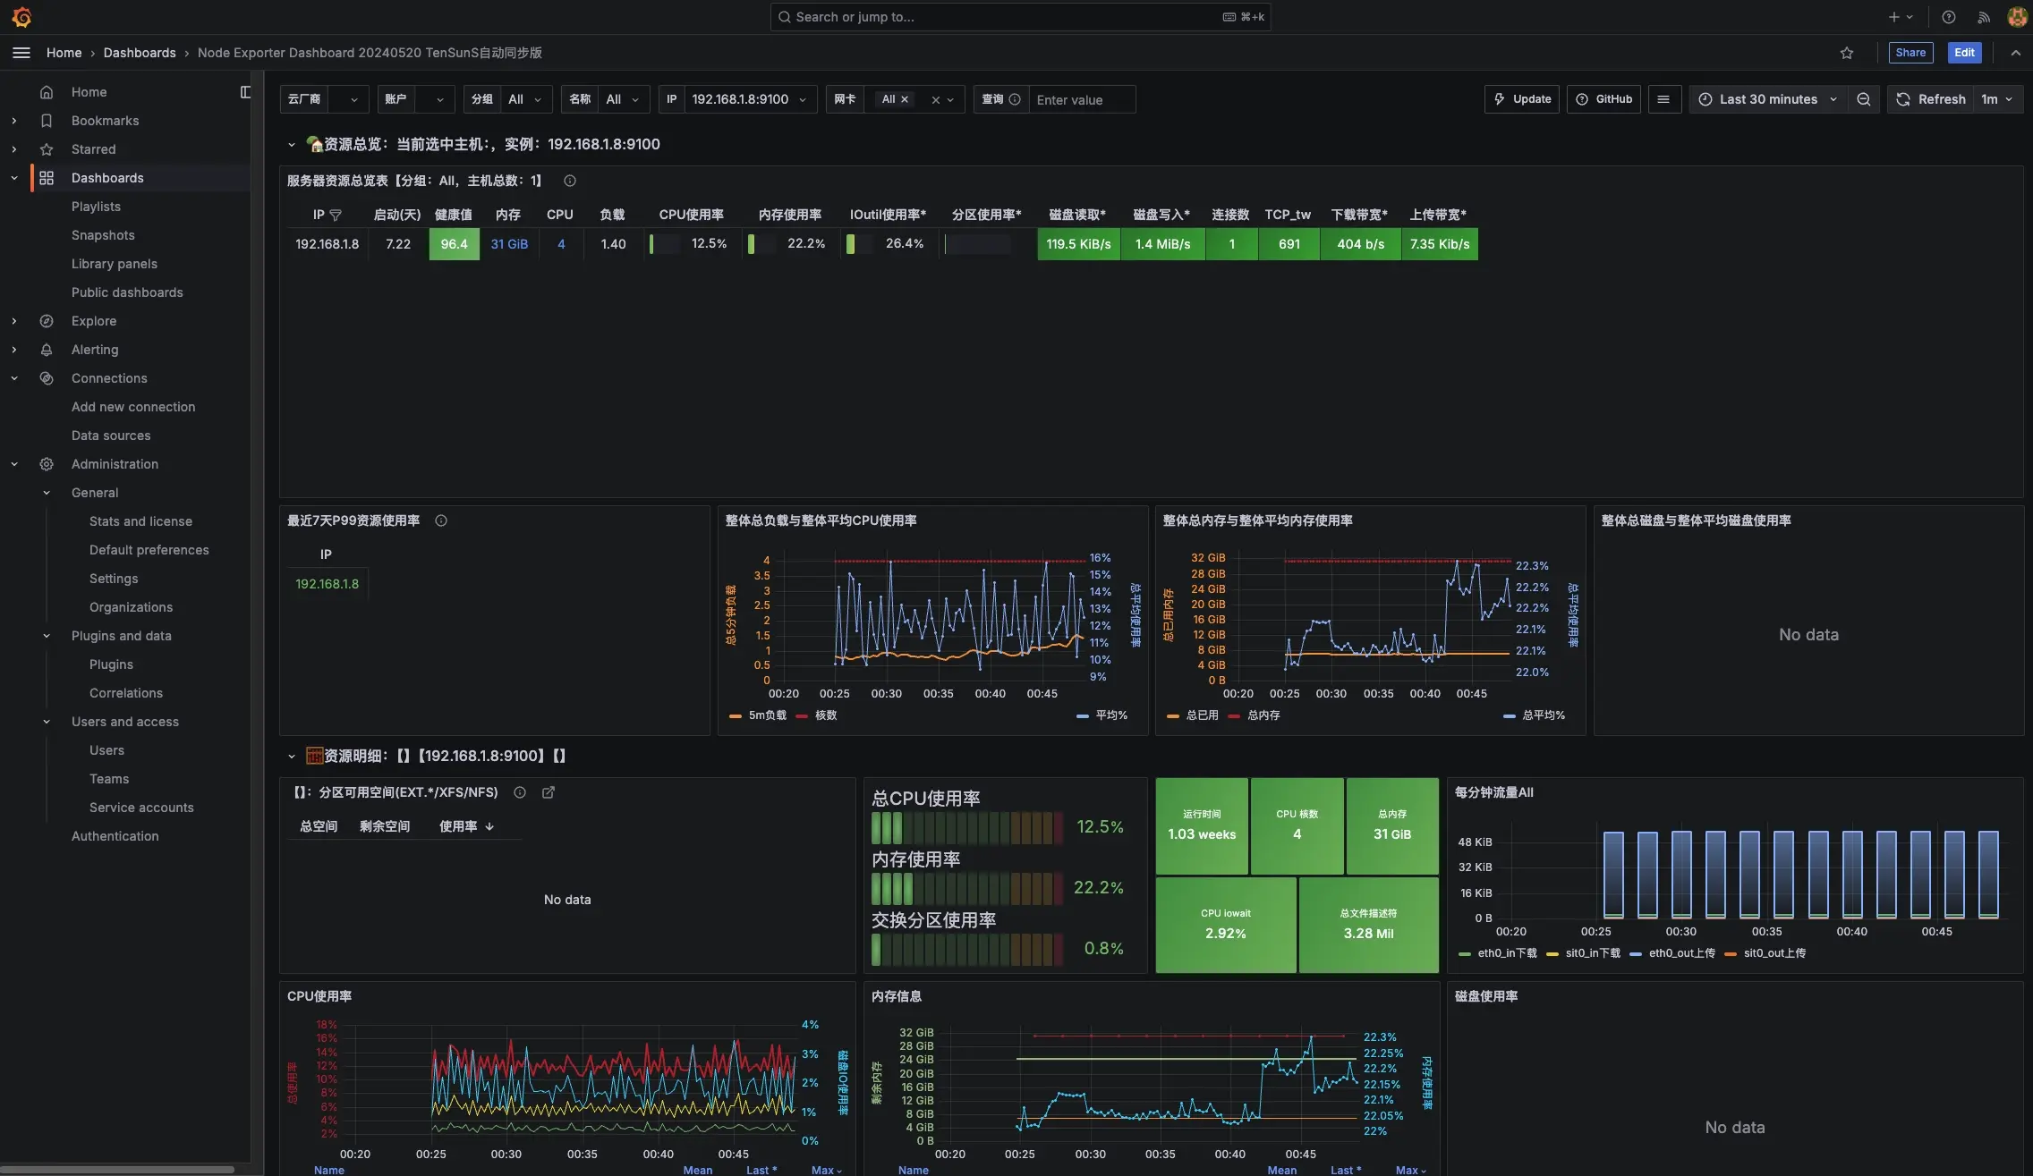
Task: Open the IP column filter funnel icon
Action: click(336, 215)
